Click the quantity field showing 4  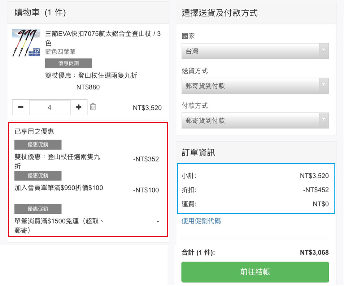tap(50, 107)
